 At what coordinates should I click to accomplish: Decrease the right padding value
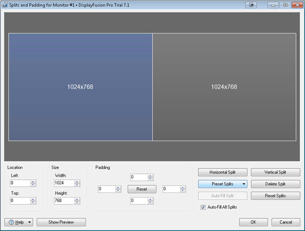pos(183,191)
